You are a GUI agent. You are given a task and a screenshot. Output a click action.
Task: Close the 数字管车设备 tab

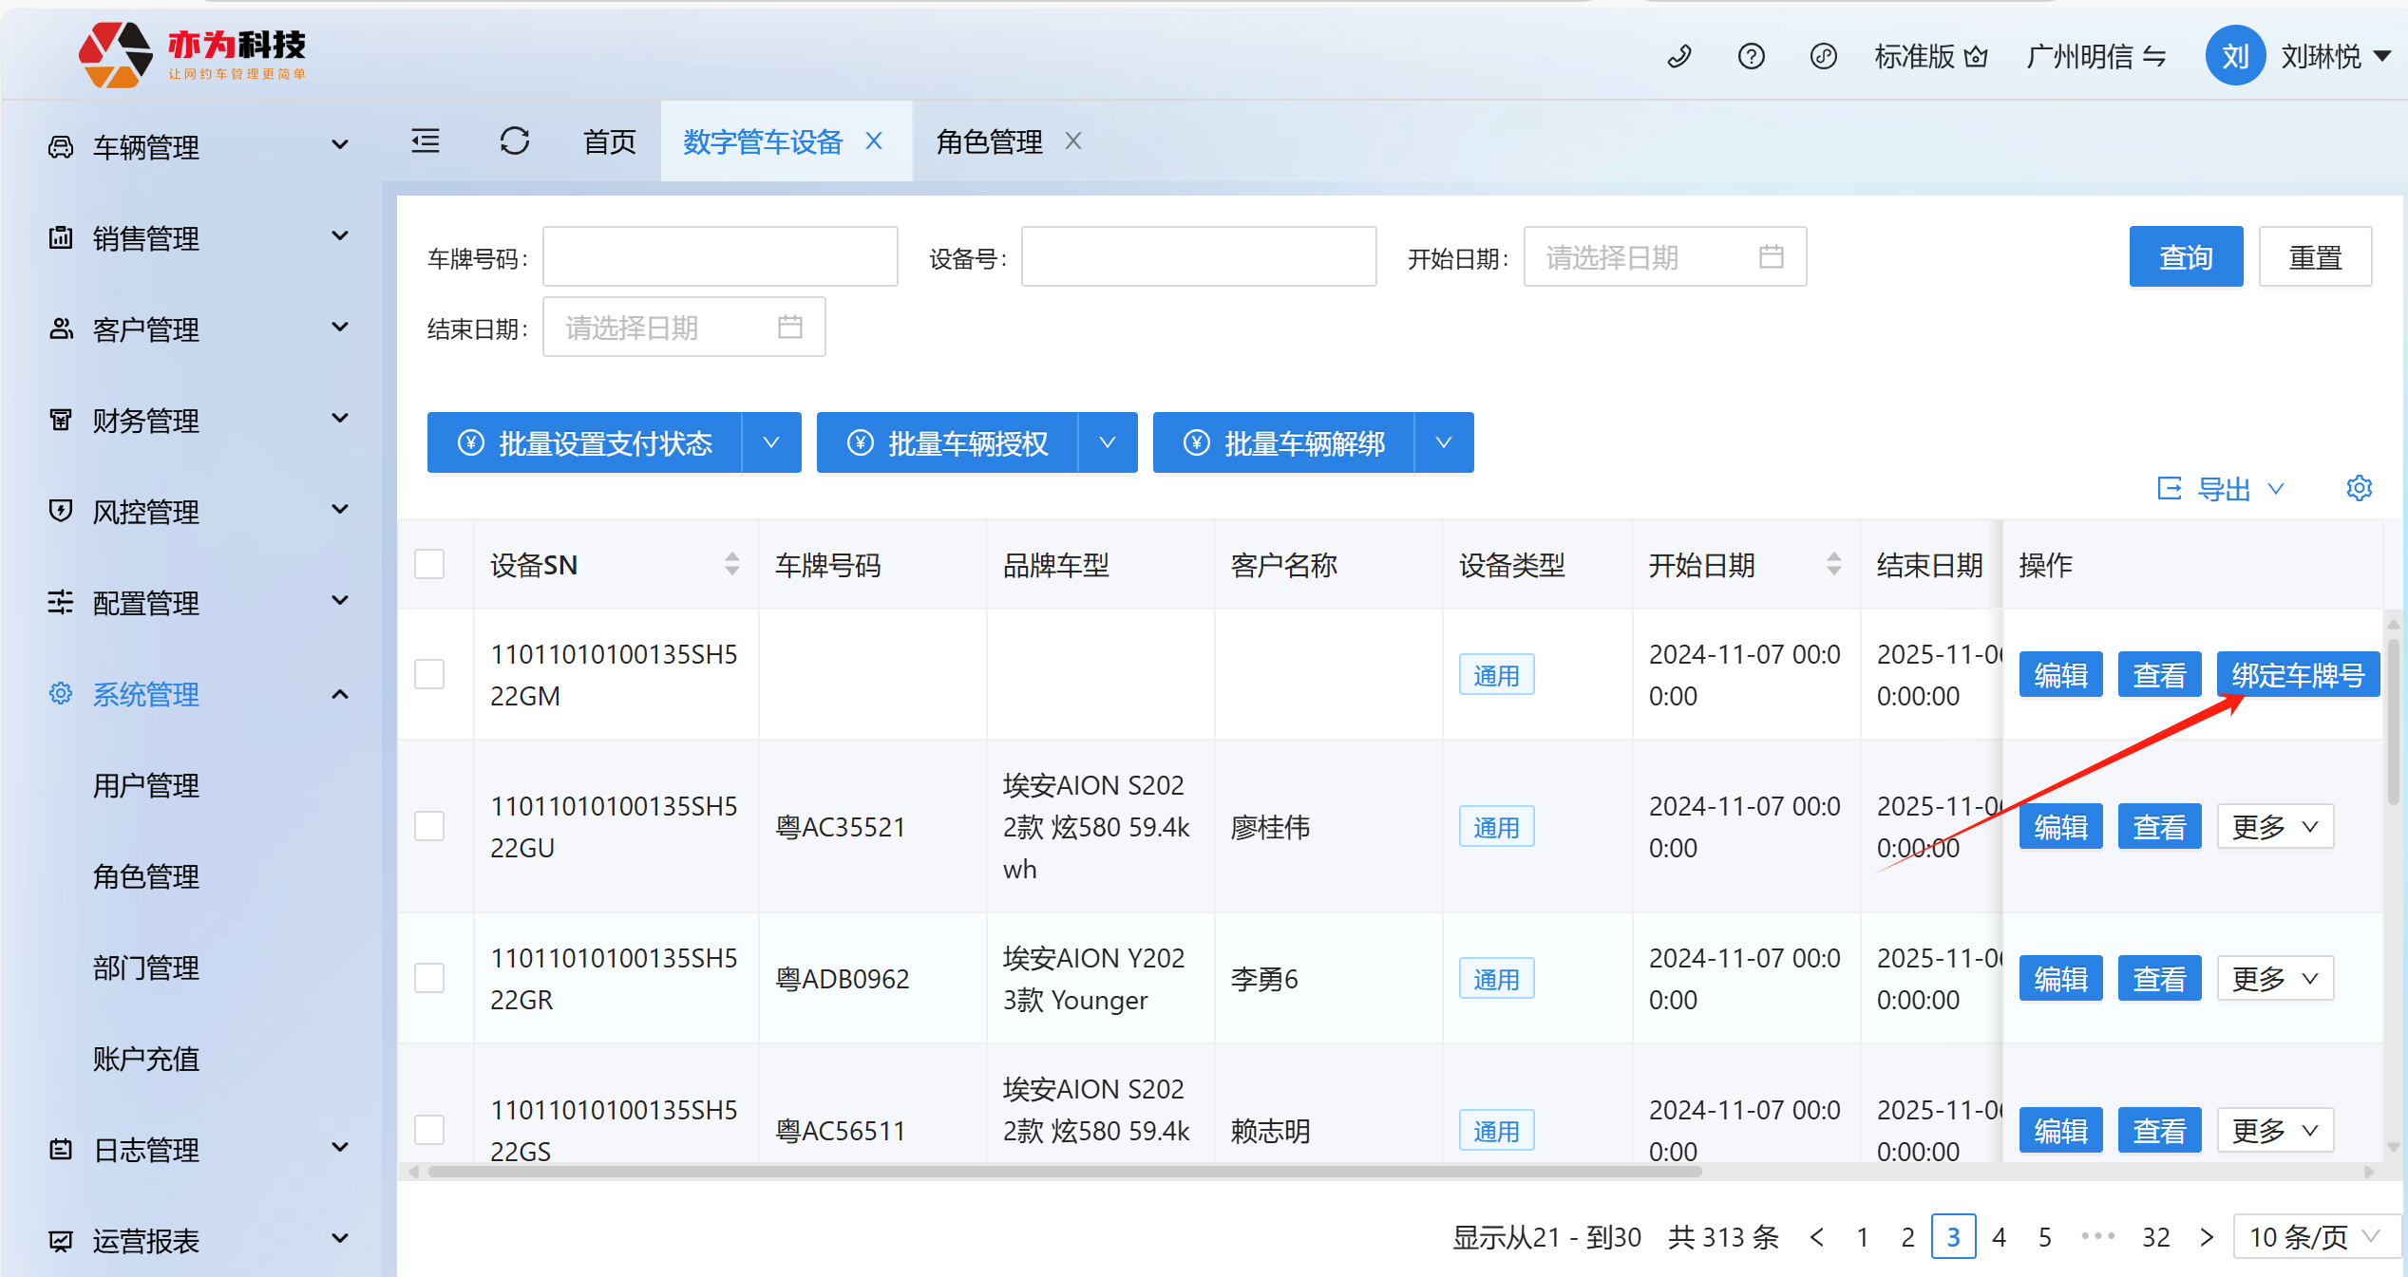(875, 141)
